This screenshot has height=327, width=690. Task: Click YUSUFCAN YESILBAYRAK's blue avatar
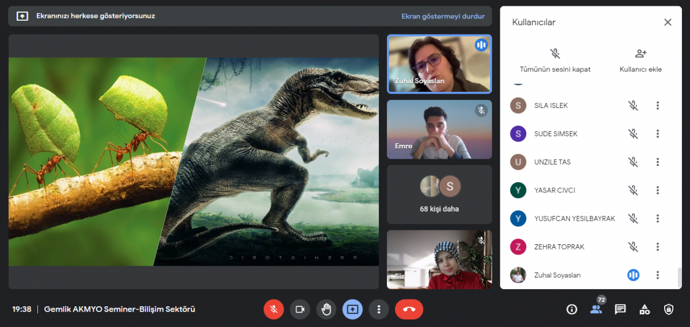(x=518, y=218)
